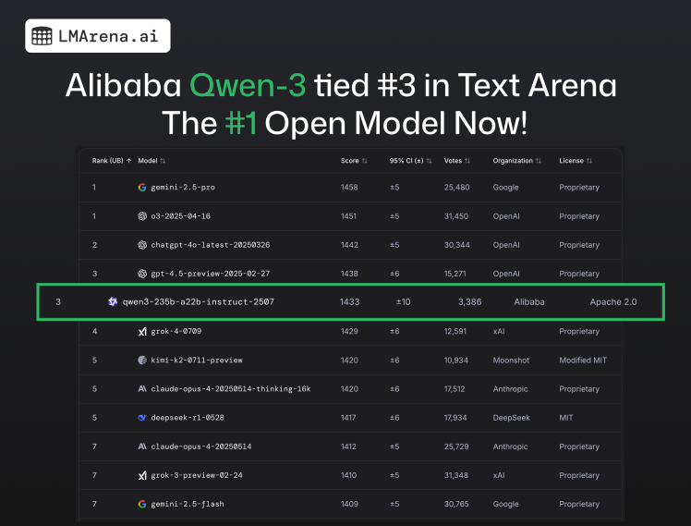Image resolution: width=691 pixels, height=526 pixels.
Task: Click the DeepSeek whale icon beside deepseek-r1-0528
Action: 142,418
